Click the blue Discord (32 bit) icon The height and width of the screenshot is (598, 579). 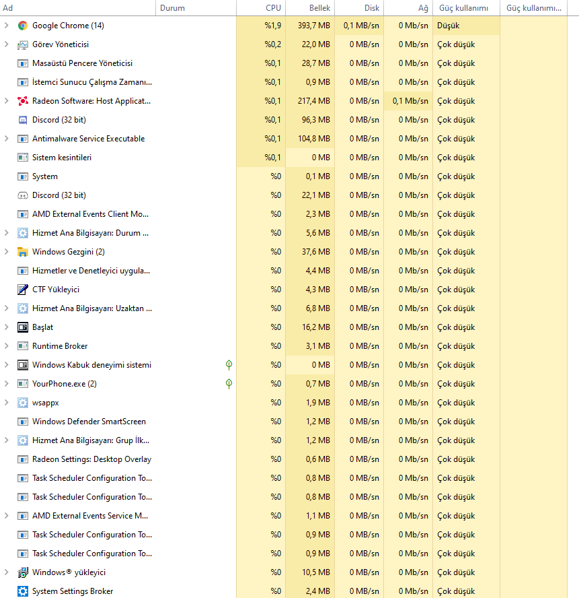[x=23, y=120]
